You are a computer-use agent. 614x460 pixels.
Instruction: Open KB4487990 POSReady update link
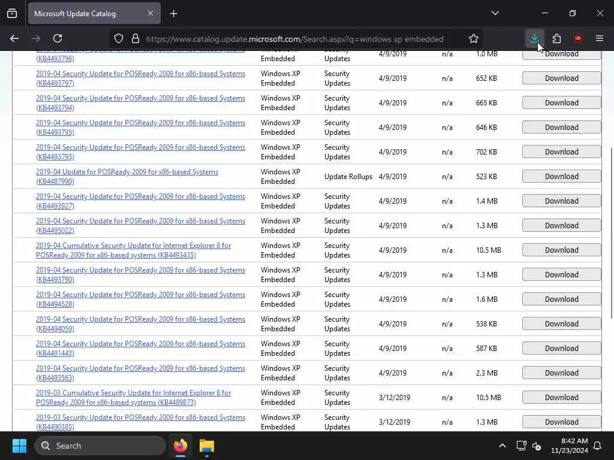click(127, 177)
